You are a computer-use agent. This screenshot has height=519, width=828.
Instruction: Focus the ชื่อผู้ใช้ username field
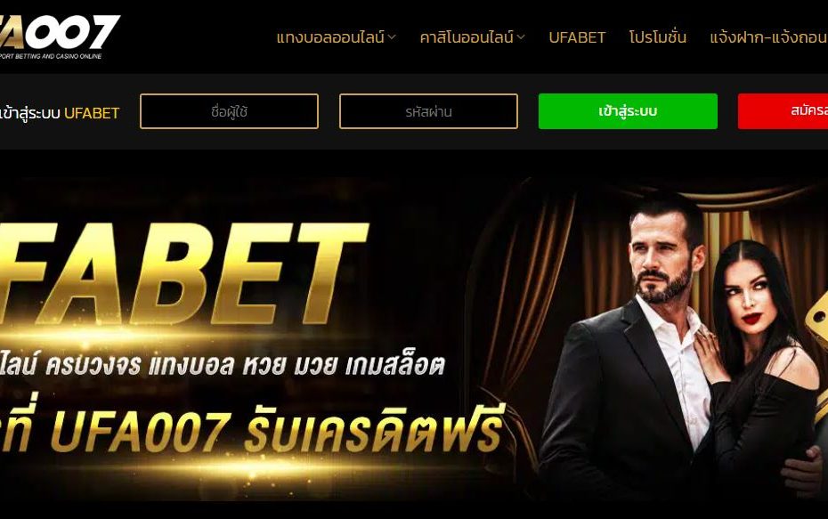click(x=229, y=111)
